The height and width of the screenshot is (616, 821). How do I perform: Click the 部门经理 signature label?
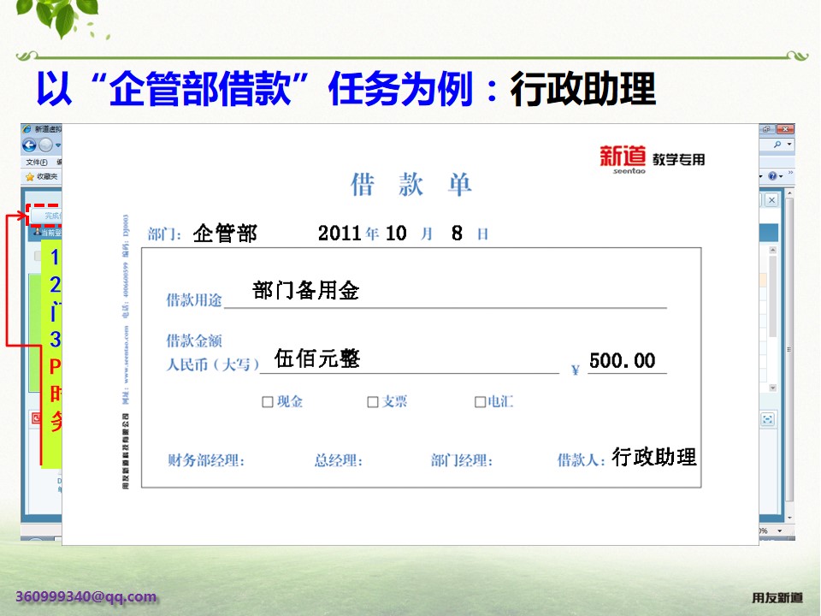pos(461,460)
